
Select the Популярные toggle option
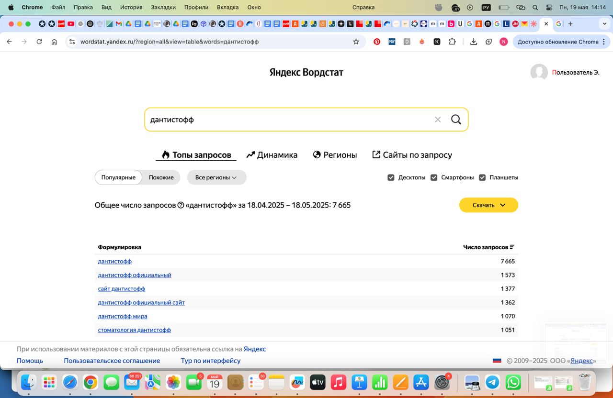coord(118,177)
